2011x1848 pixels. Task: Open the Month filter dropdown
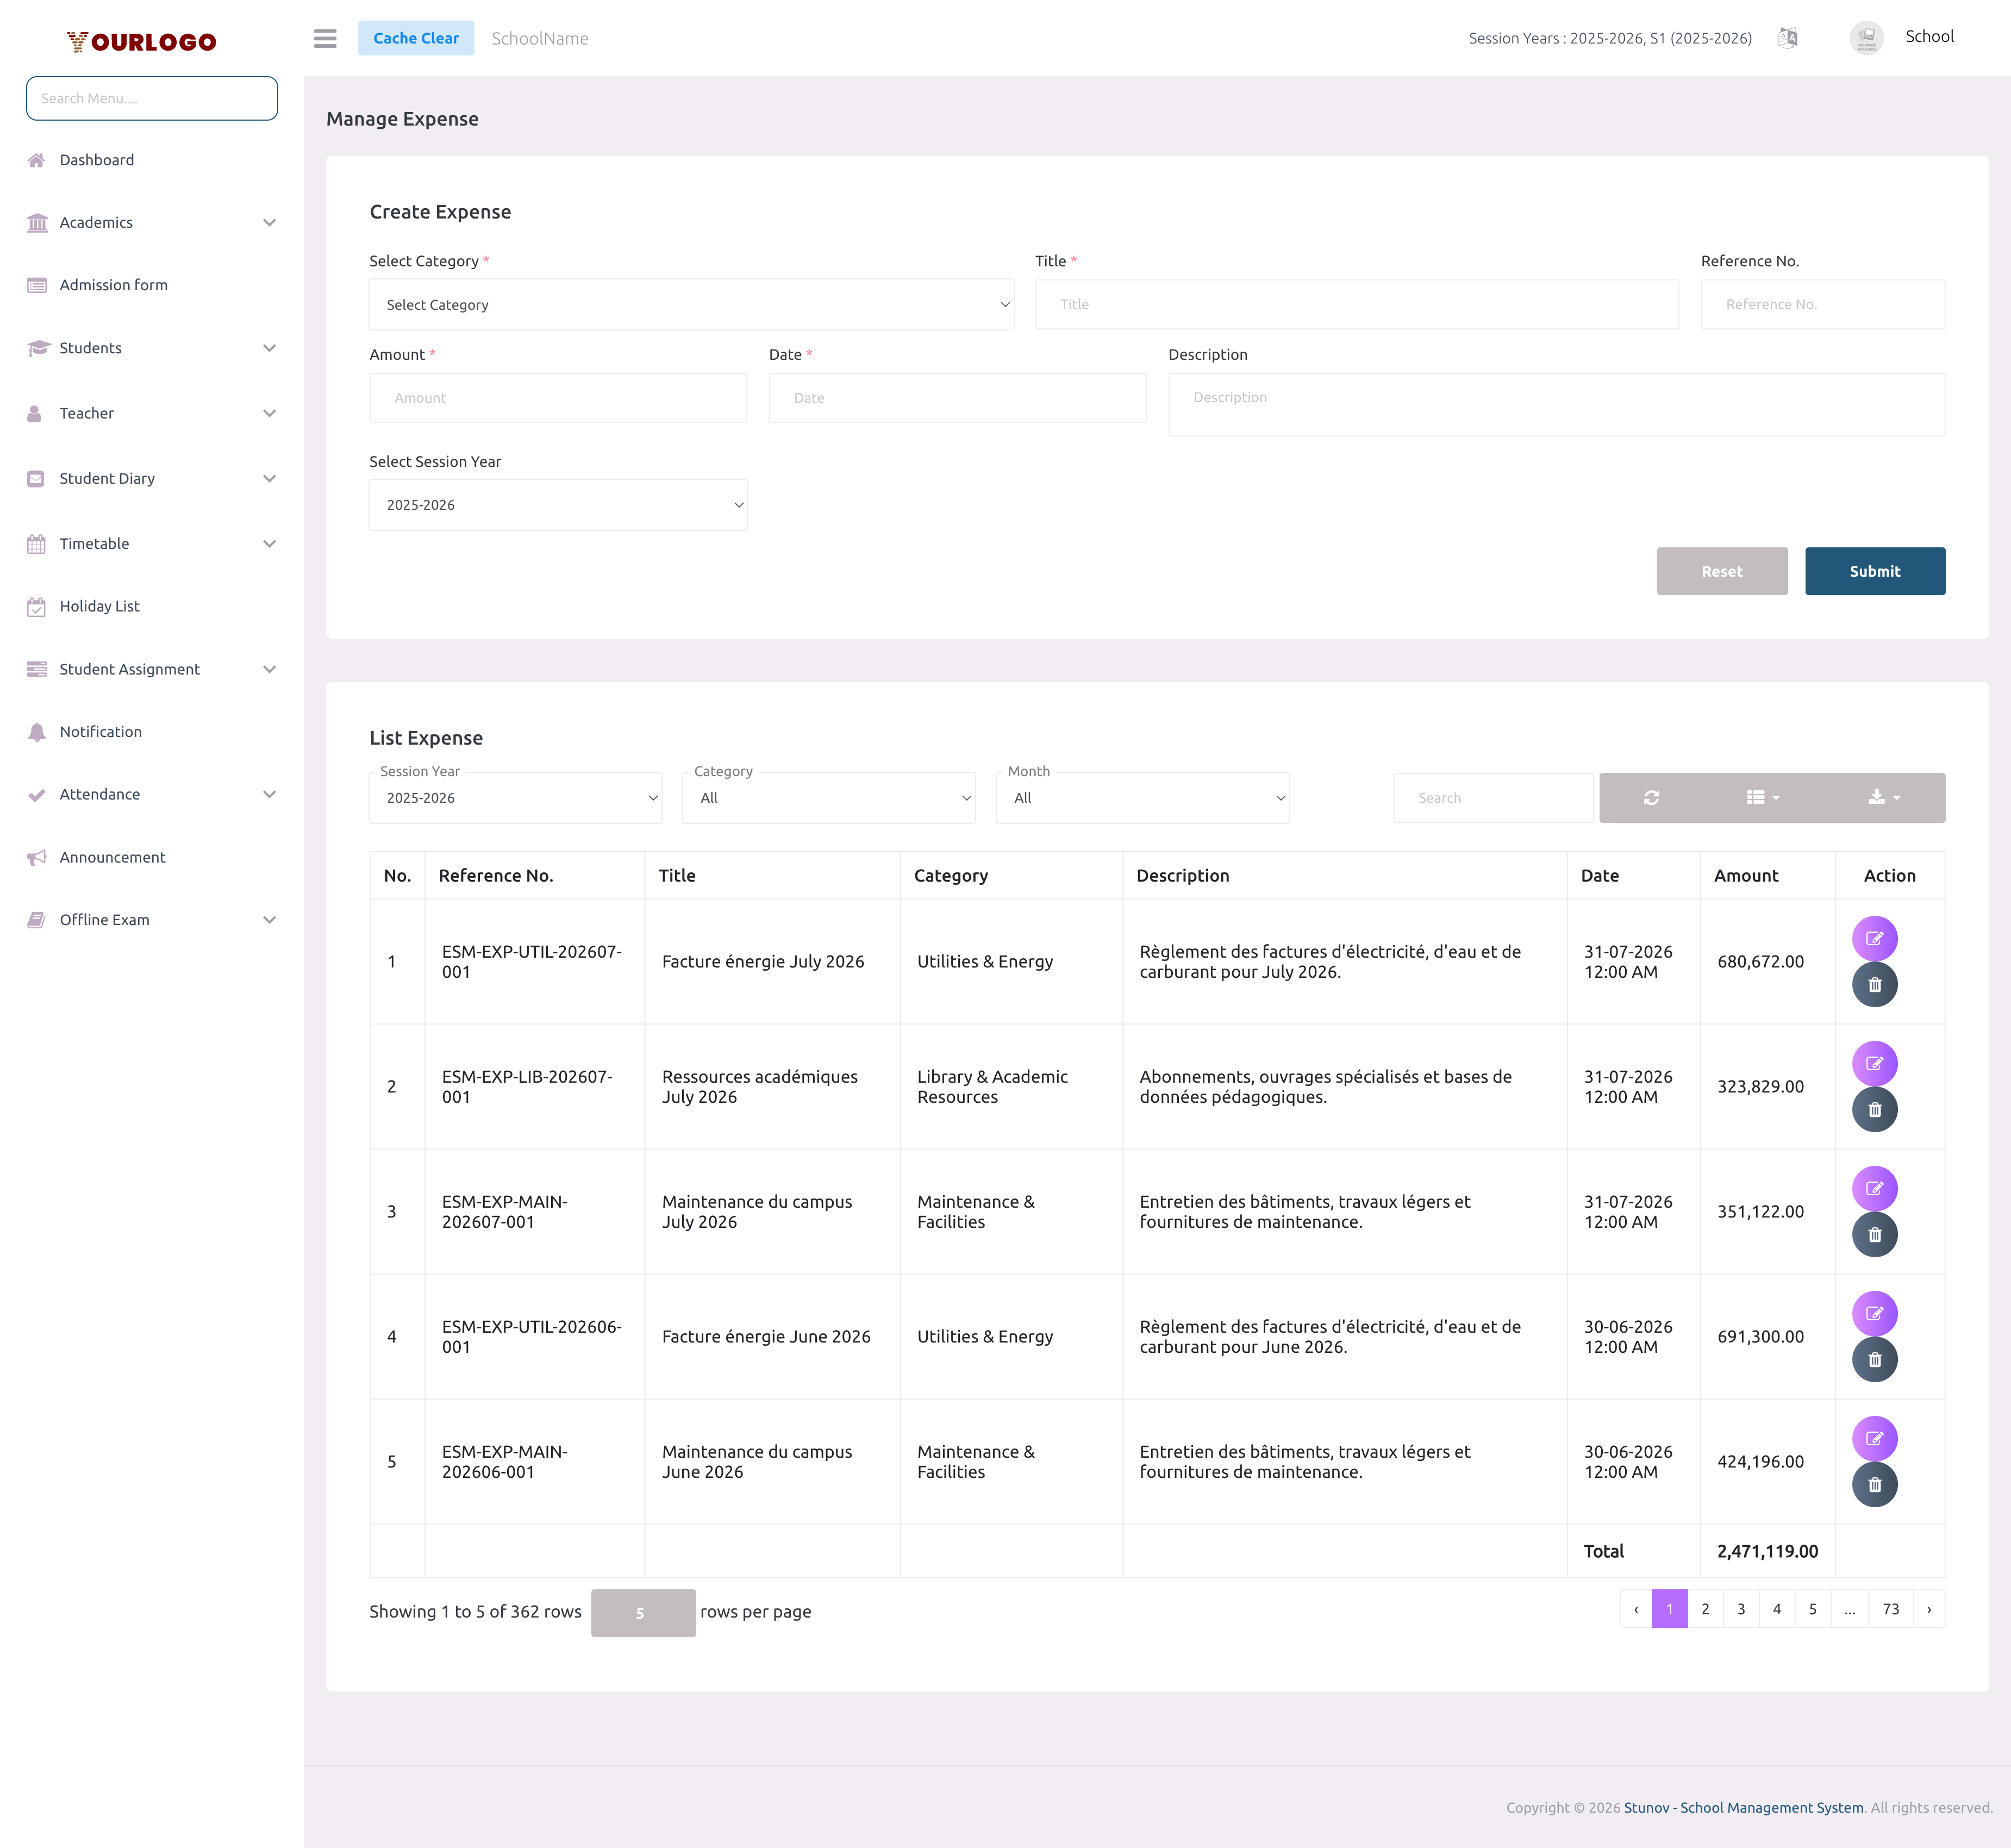pyautogui.click(x=1142, y=797)
